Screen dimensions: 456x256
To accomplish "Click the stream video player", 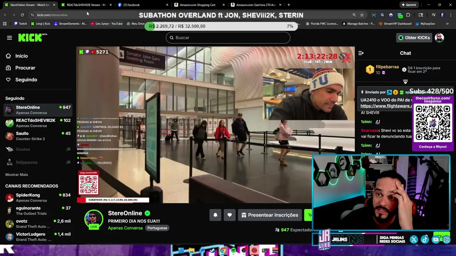I will coord(216,125).
